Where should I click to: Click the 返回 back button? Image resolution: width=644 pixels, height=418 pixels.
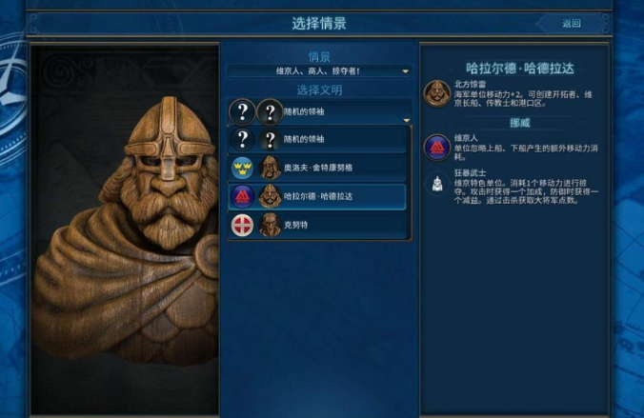pos(572,24)
